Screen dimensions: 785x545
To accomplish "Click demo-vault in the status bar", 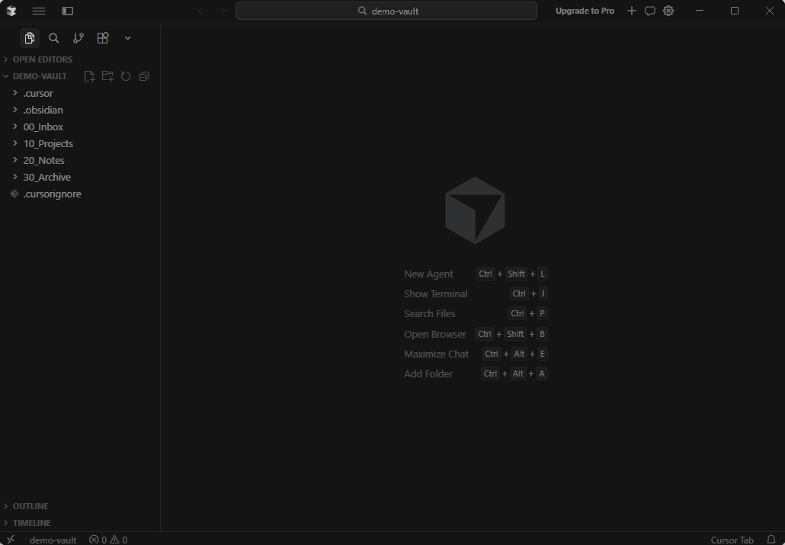I will 53,540.
